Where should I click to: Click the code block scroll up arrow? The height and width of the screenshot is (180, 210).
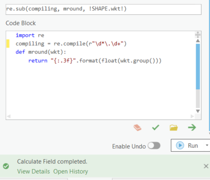(198, 41)
